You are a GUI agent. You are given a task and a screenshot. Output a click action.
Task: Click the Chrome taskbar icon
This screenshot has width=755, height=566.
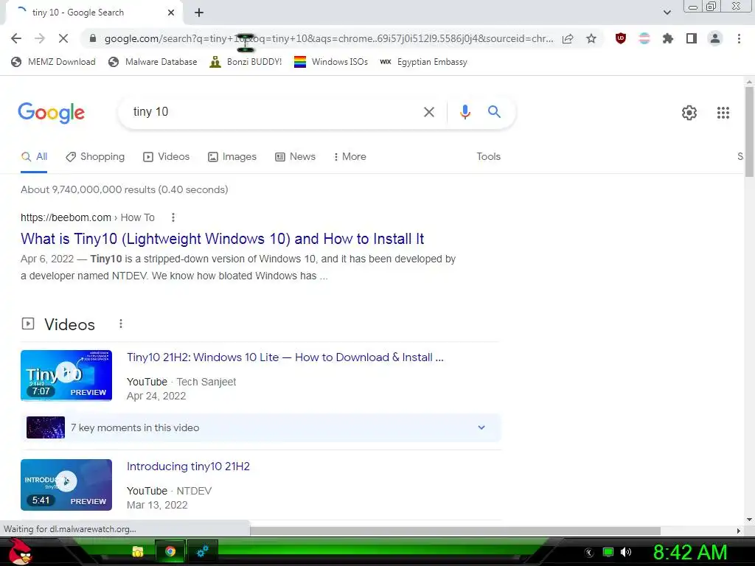point(170,551)
